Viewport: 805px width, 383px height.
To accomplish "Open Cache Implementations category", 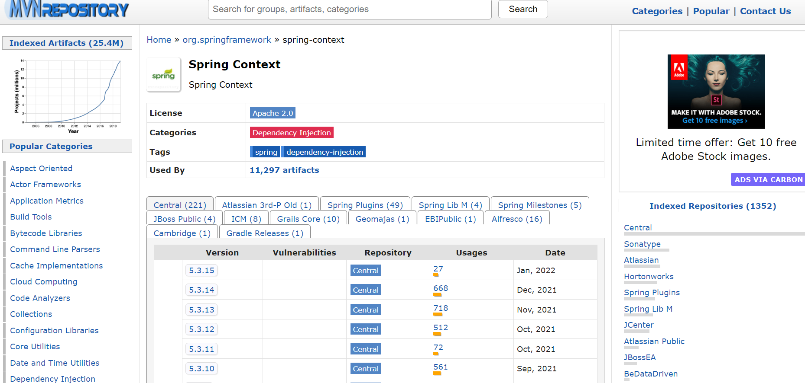I will coord(56,266).
